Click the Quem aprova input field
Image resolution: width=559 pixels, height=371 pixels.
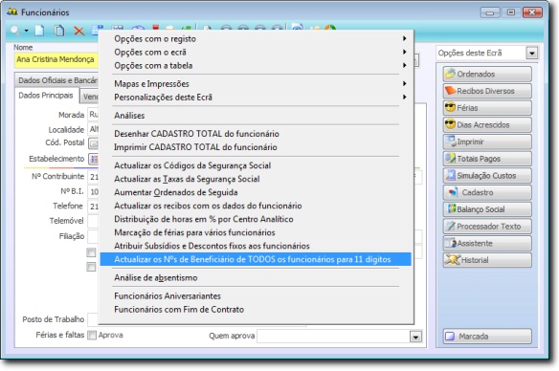point(334,337)
